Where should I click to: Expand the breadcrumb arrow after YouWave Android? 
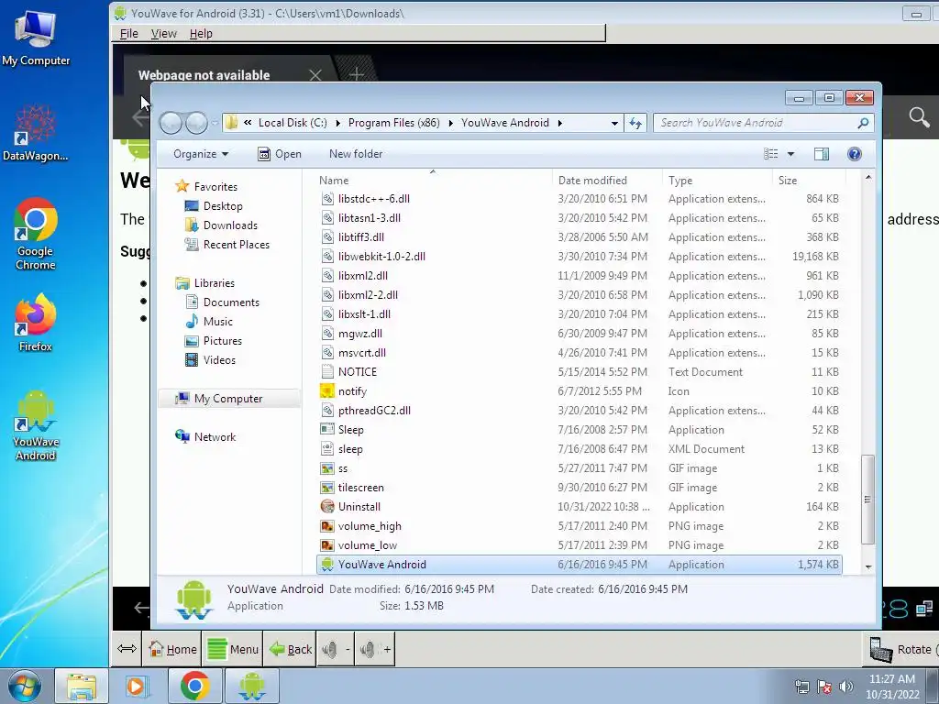[560, 124]
